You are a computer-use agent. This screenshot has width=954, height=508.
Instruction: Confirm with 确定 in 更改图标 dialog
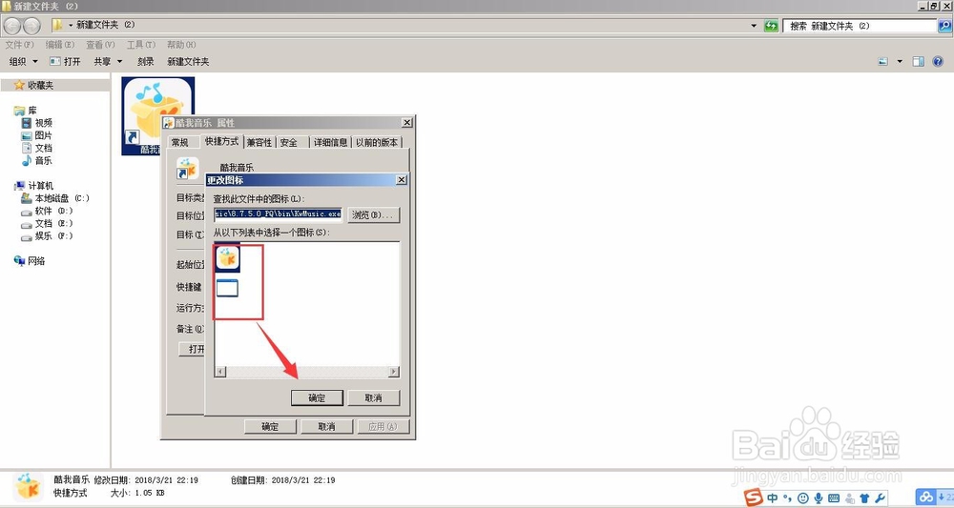[x=317, y=398]
